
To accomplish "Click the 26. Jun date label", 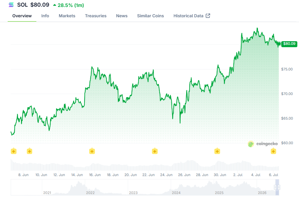I will coord(184,175).
